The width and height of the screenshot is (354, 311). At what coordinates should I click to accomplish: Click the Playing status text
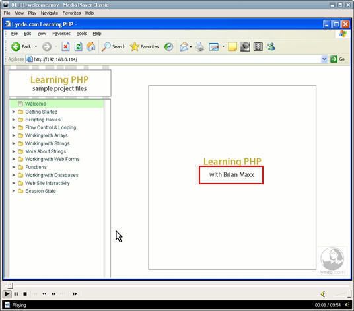pos(19,305)
